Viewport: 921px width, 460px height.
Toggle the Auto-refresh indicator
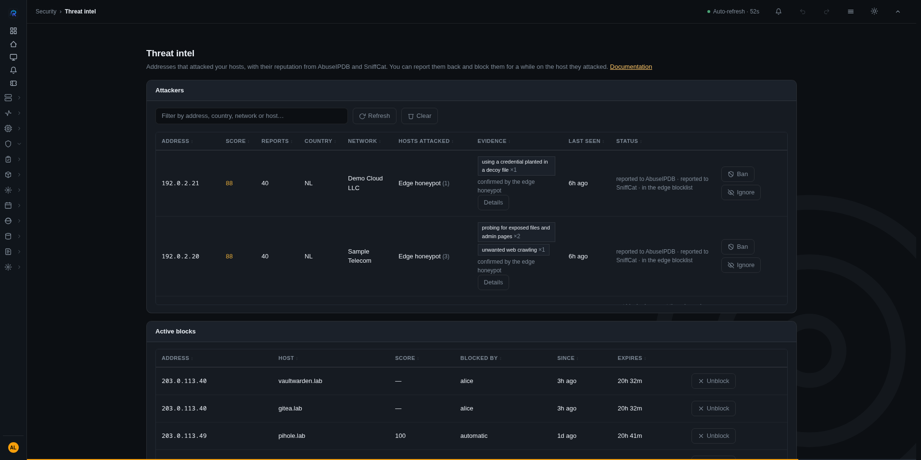click(733, 12)
